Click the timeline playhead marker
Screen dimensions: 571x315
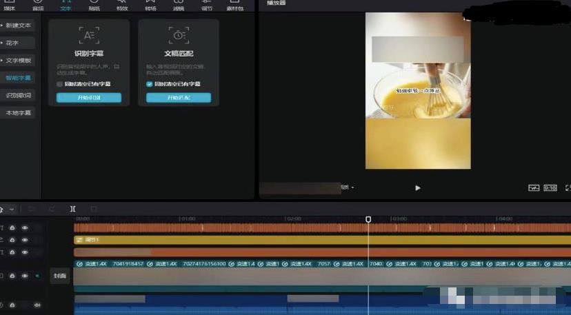tap(368, 219)
